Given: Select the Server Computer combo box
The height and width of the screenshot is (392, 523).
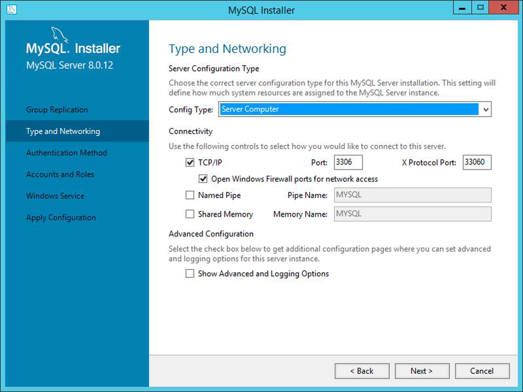Looking at the screenshot, I should [x=348, y=110].
